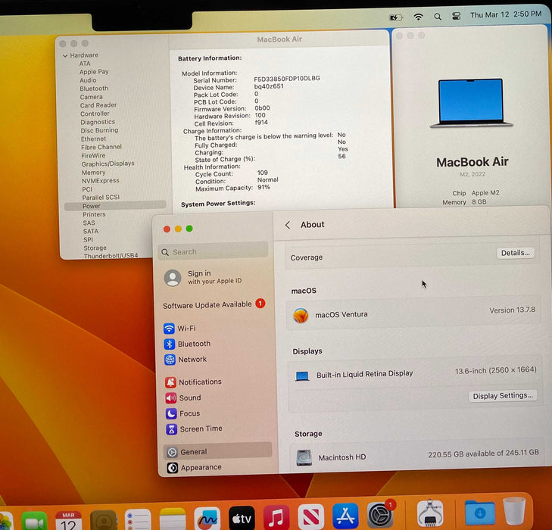Select Bluetooth in System Information sidebar
552x530 pixels.
[94, 89]
